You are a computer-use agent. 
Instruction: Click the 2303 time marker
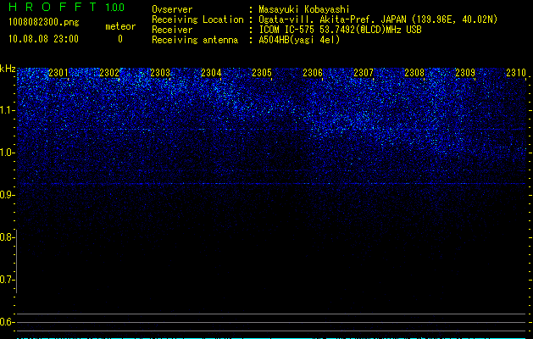(160, 73)
